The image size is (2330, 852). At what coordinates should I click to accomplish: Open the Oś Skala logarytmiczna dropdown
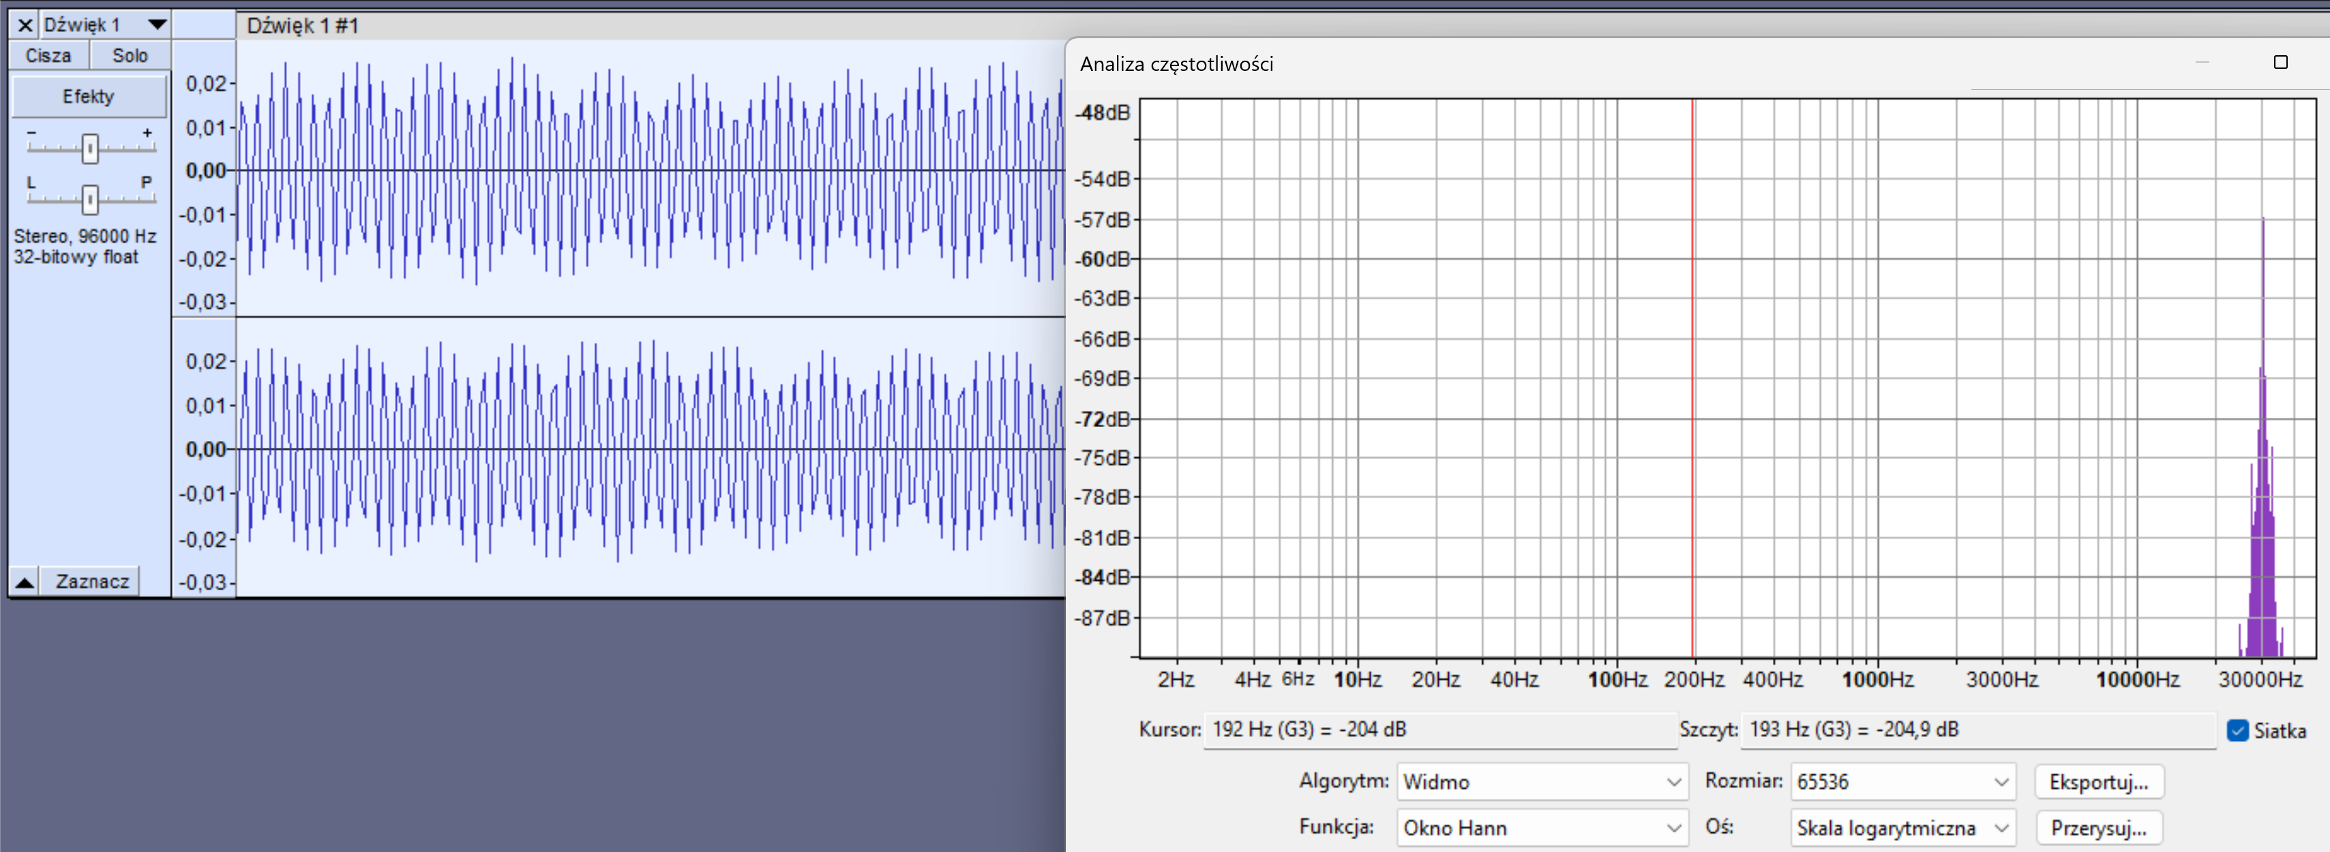pyautogui.click(x=1902, y=827)
